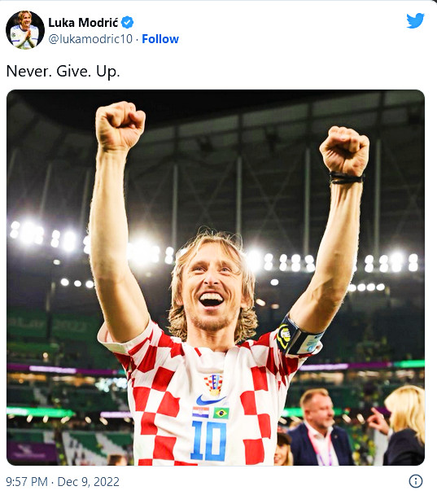The width and height of the screenshot is (437, 495).
Task: Follow the @lukamodric10 account
Action: [160, 39]
